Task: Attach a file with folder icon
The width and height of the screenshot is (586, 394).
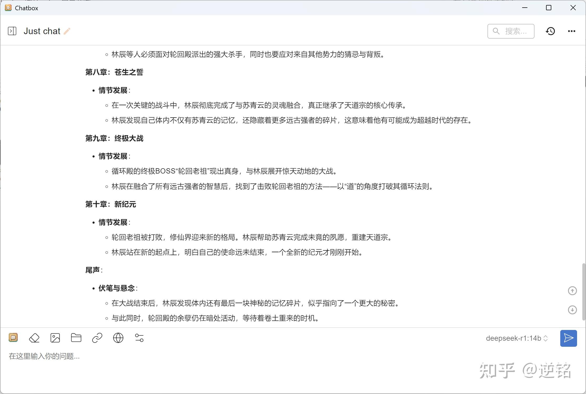Action: pos(76,338)
